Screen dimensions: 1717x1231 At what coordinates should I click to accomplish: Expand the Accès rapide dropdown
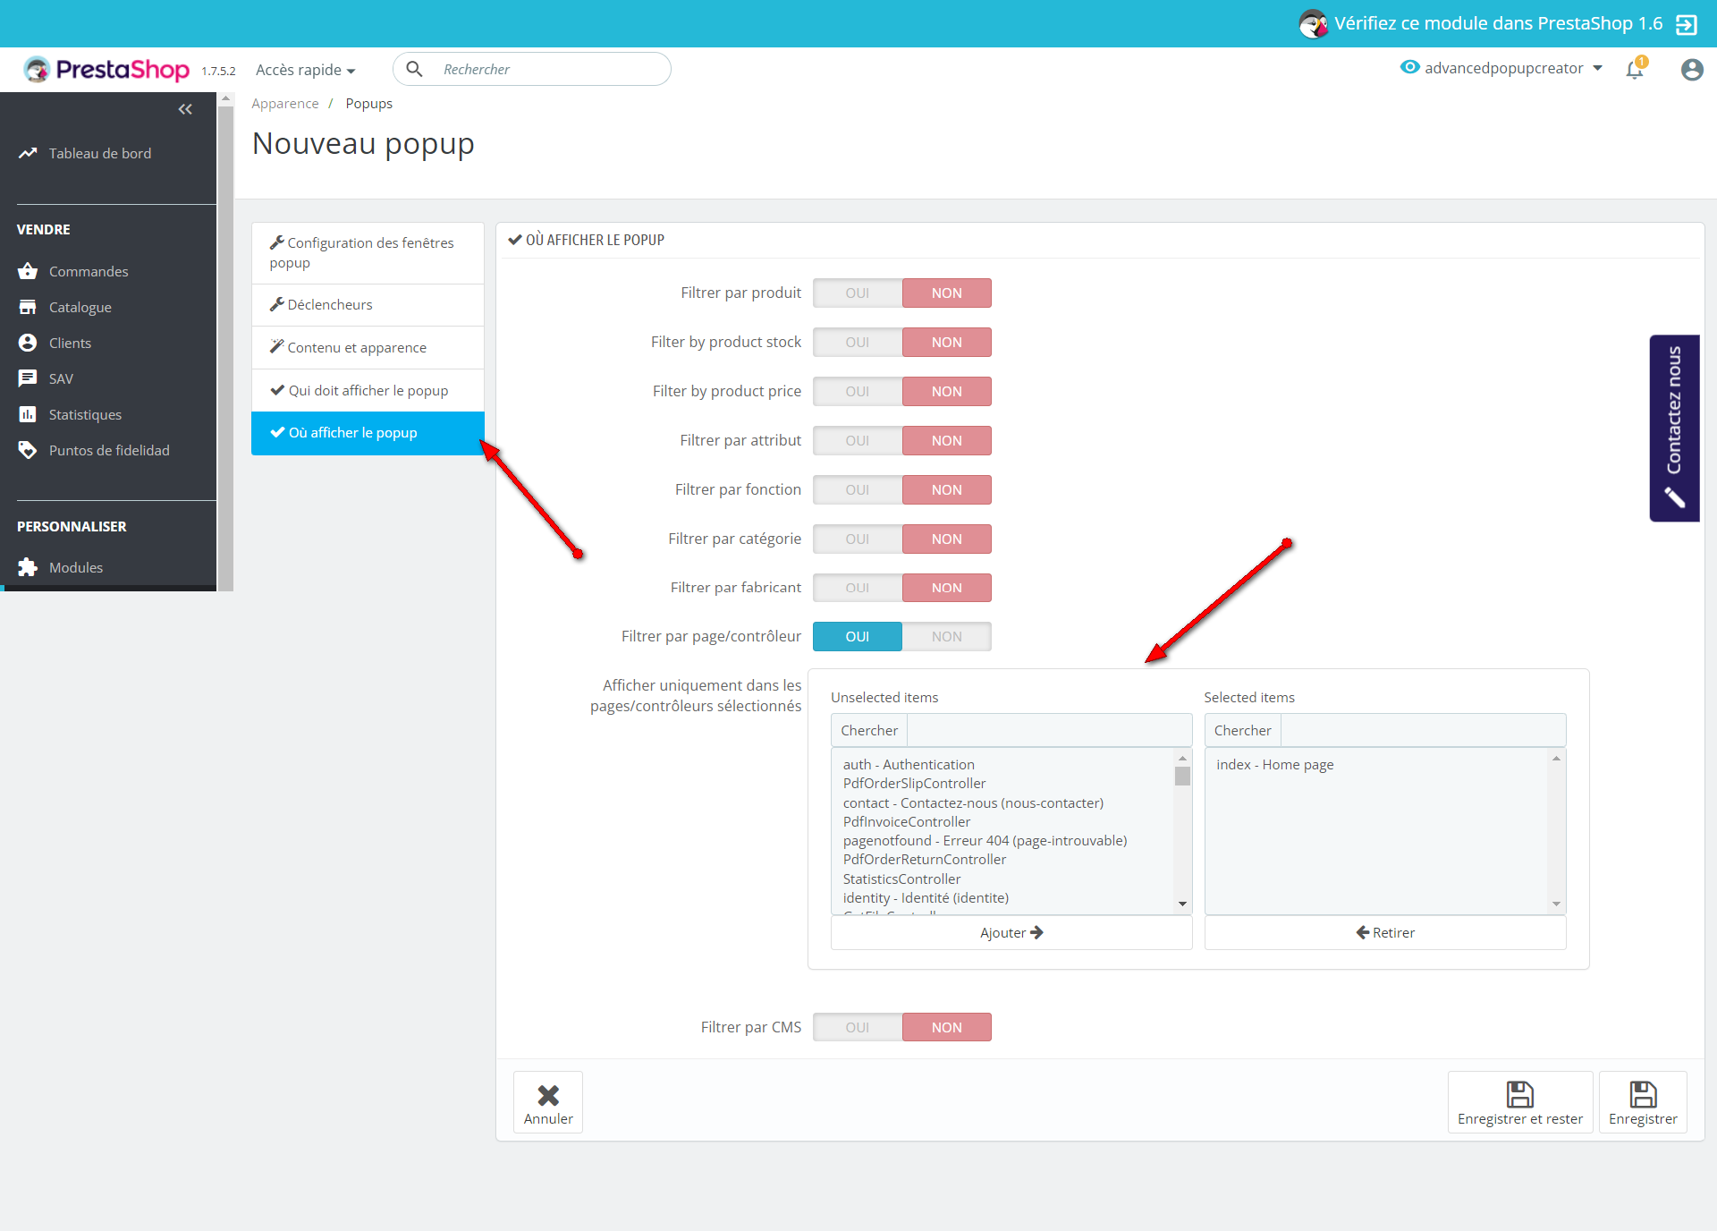click(305, 70)
